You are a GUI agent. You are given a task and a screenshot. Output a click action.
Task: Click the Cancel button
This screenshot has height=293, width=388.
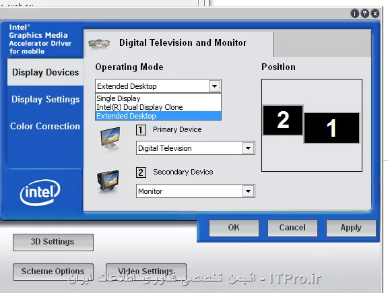click(x=292, y=228)
